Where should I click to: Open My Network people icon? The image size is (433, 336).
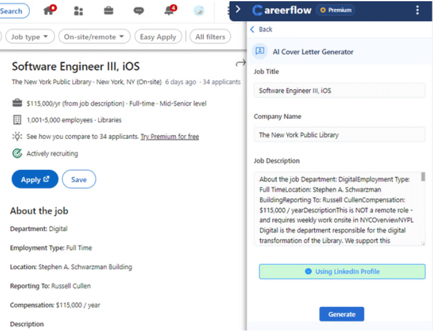pyautogui.click(x=78, y=11)
